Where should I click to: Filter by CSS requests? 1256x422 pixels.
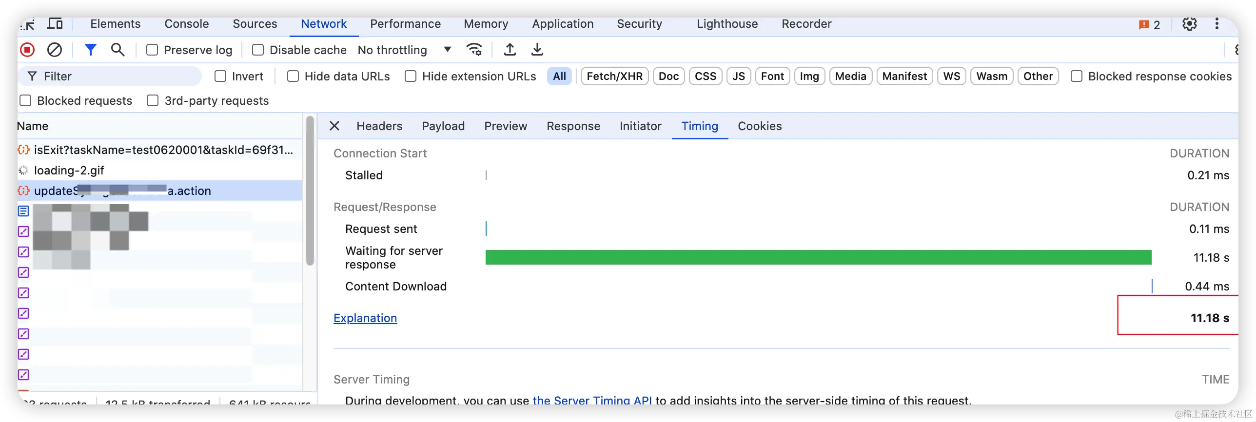click(705, 77)
